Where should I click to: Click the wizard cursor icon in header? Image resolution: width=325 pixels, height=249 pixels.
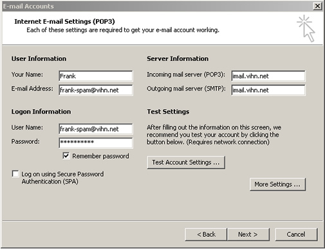click(306, 28)
